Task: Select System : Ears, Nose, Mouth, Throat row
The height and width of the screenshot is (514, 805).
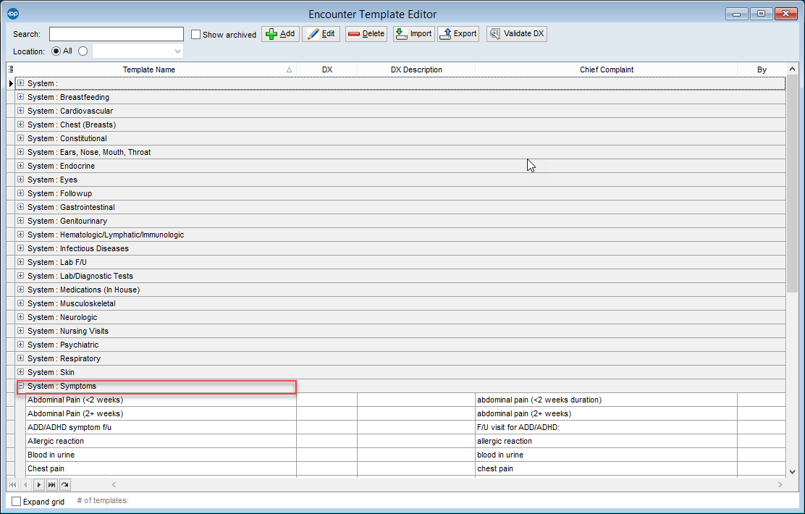Action: [x=400, y=152]
